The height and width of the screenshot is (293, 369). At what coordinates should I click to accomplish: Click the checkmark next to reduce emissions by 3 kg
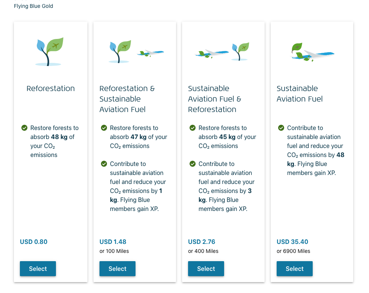tap(193, 164)
